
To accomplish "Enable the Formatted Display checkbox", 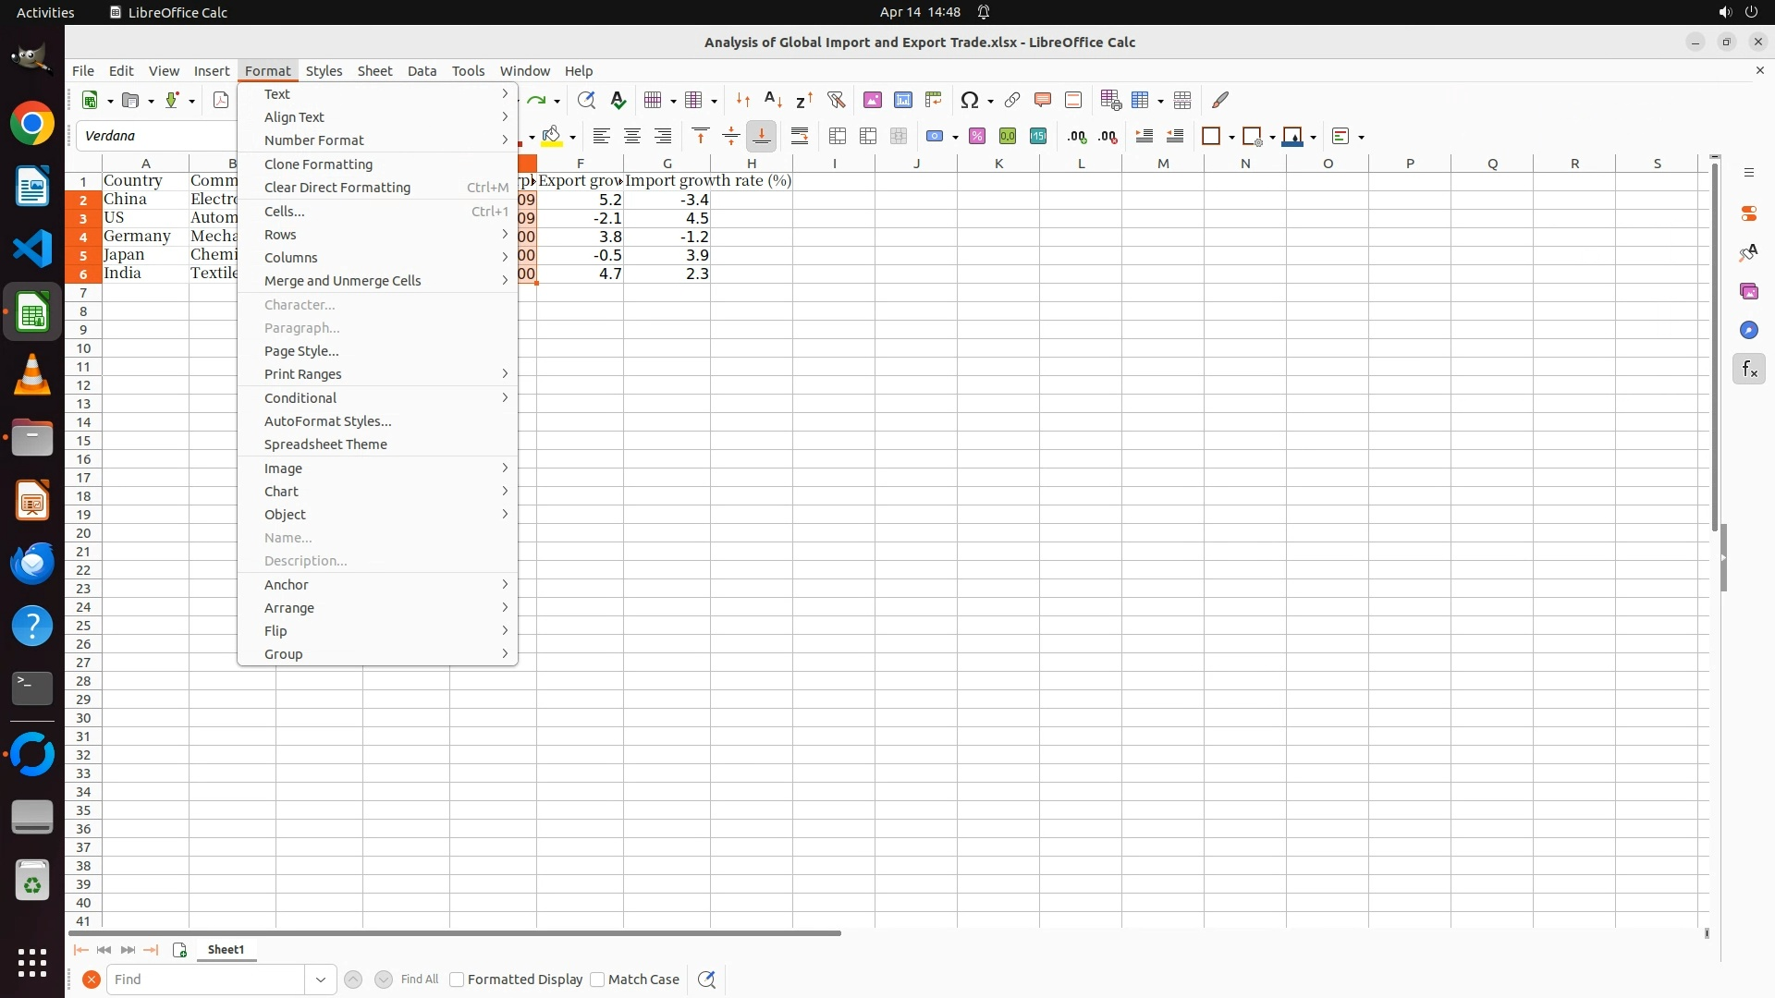I will click(457, 980).
